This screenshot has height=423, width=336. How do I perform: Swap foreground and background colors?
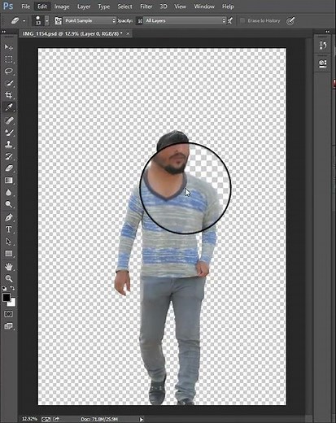click(x=12, y=288)
